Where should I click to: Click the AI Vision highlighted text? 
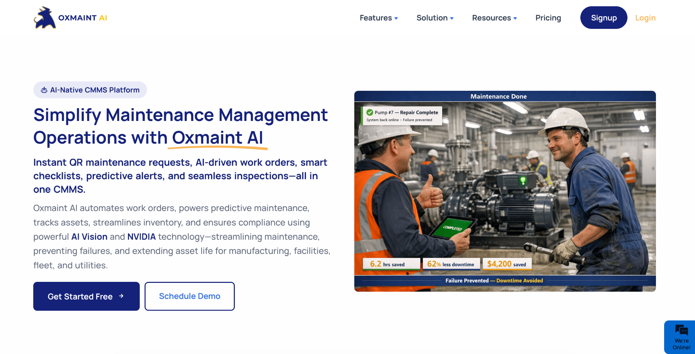coord(89,237)
